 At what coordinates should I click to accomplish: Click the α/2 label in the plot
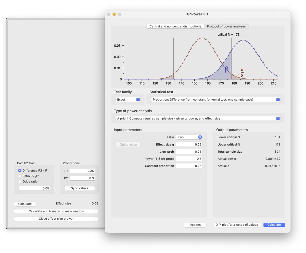tap(242, 73)
